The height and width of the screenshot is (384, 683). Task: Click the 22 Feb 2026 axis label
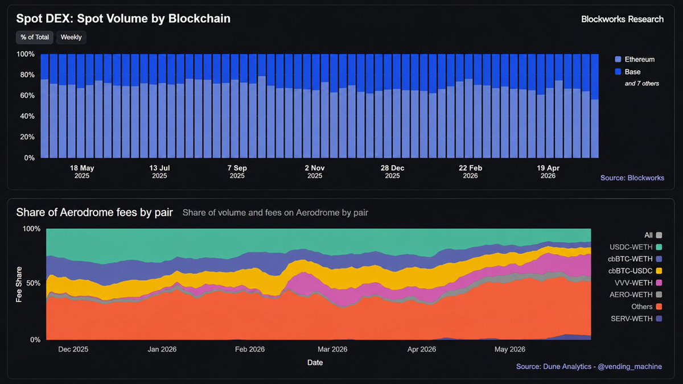point(470,172)
